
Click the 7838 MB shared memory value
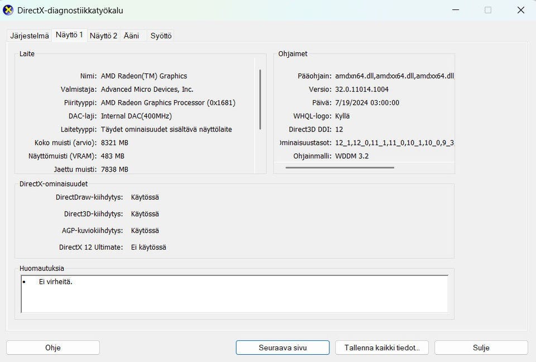[x=114, y=169]
